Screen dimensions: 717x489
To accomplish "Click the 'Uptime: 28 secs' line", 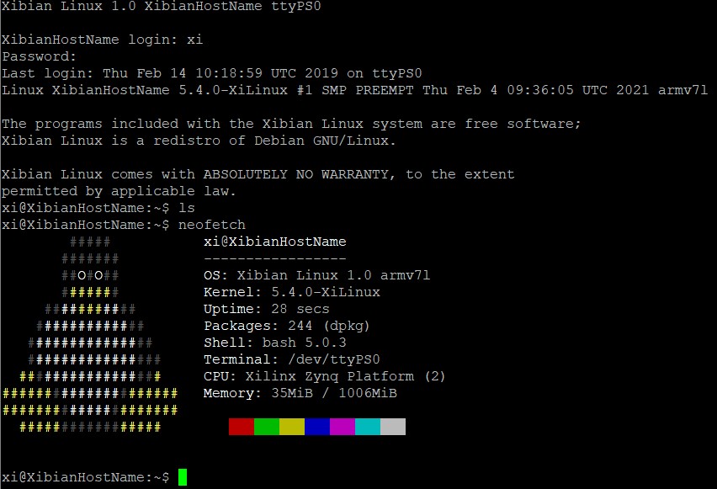I will pyautogui.click(x=267, y=309).
